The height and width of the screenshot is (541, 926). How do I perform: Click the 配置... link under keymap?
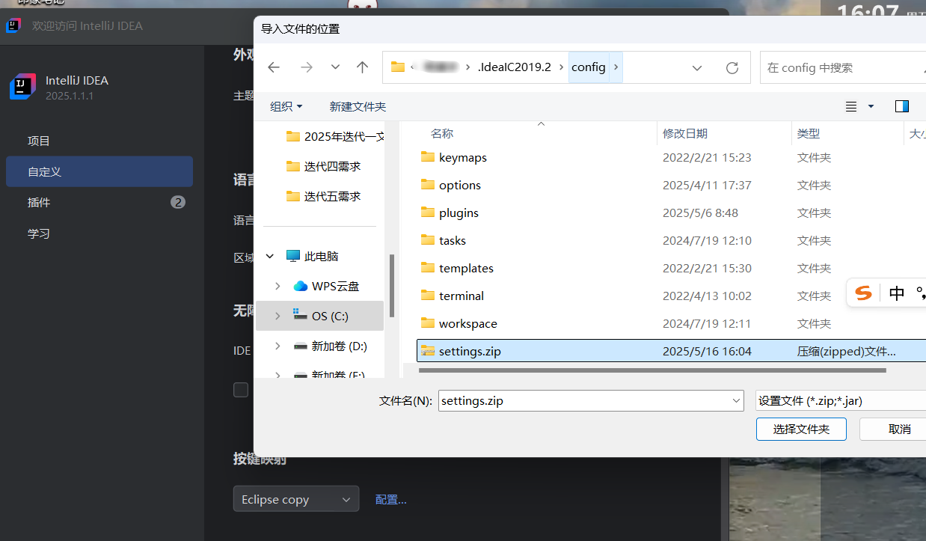coord(390,498)
